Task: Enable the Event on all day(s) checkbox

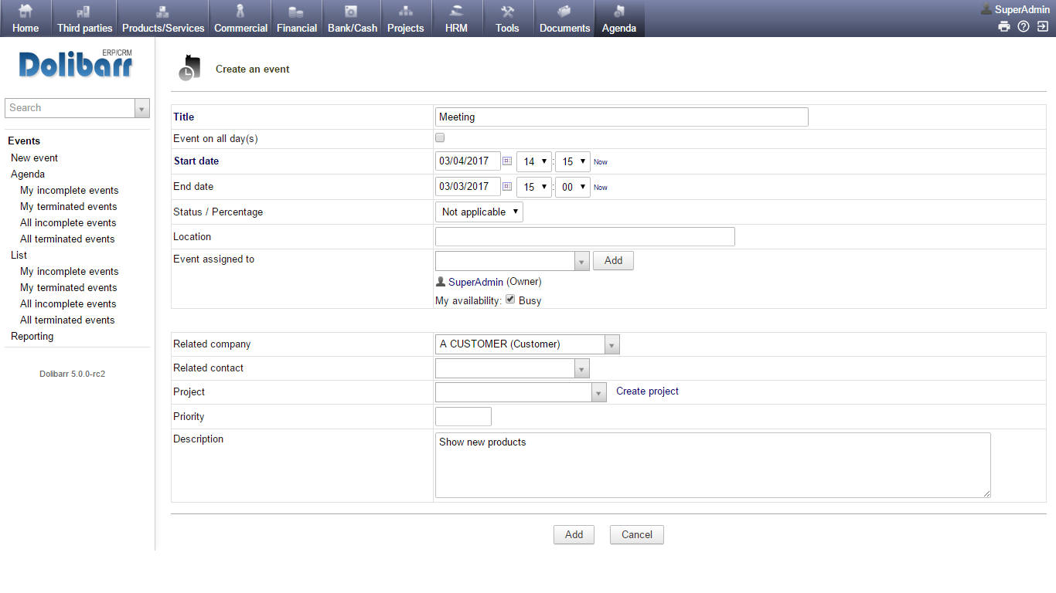Action: [x=439, y=137]
